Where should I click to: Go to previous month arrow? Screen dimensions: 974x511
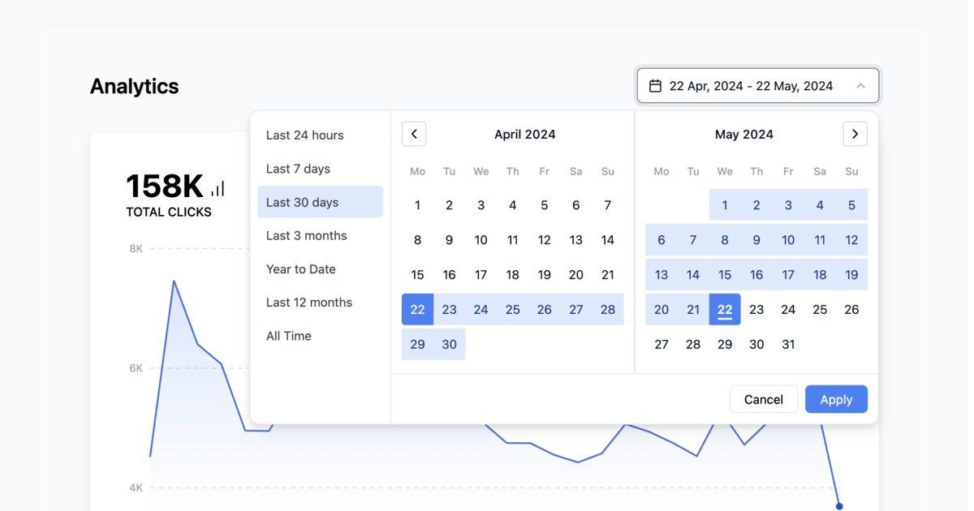point(414,134)
